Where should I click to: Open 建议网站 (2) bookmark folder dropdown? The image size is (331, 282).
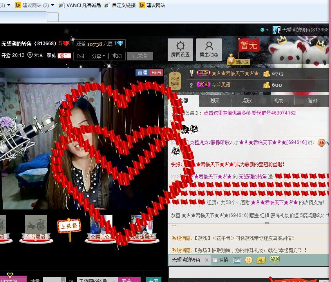53,5
